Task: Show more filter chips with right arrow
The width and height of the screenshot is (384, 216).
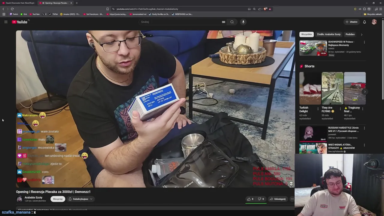Action: [x=361, y=34]
